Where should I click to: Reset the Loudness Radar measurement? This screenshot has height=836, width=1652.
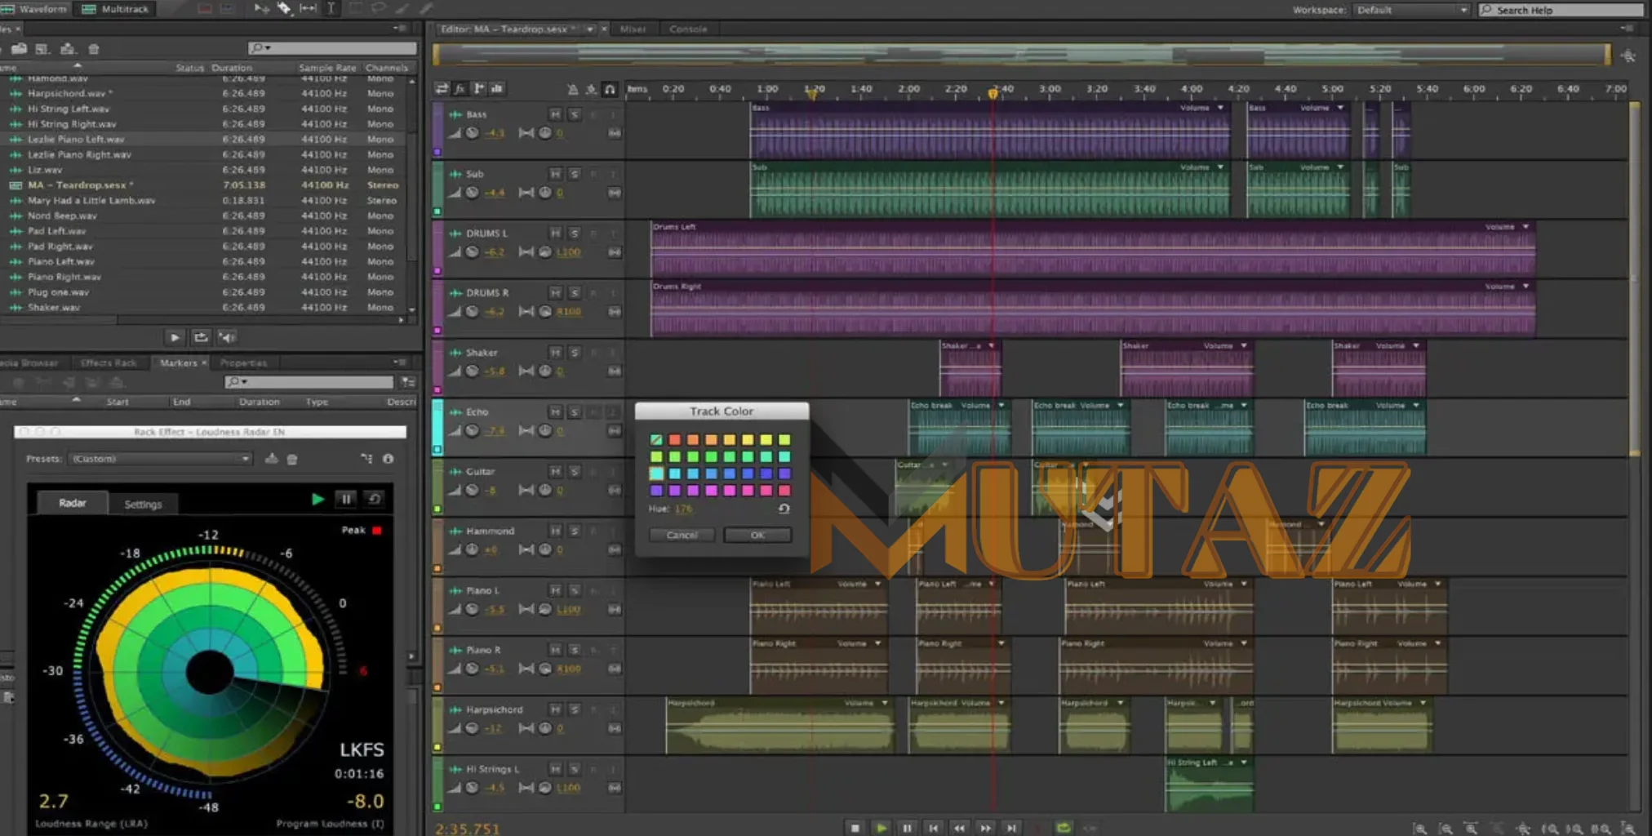coord(375,499)
